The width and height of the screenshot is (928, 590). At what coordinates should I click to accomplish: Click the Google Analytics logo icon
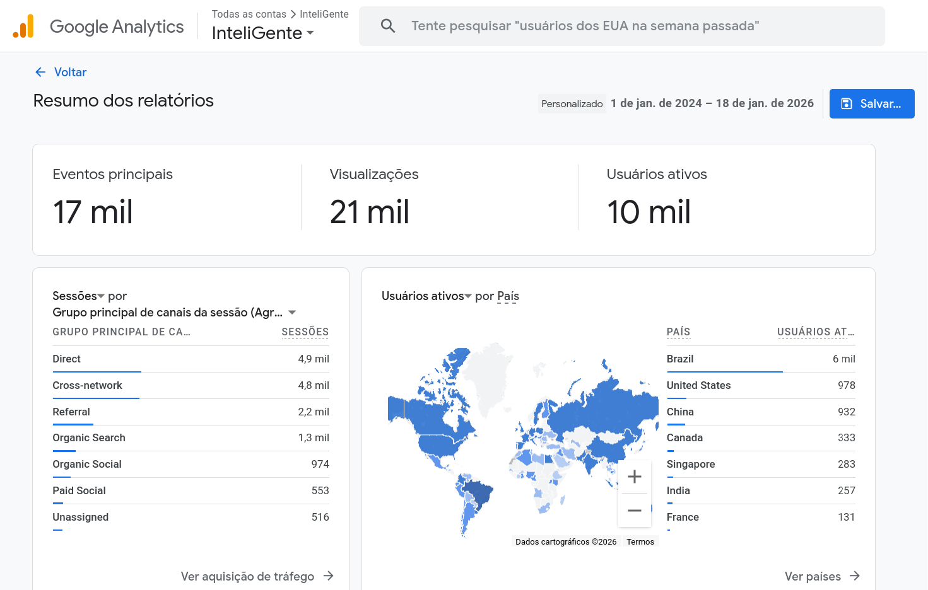click(23, 26)
